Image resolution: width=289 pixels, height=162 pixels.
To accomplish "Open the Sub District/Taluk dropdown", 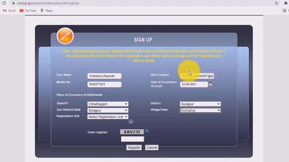I will coord(107,110).
